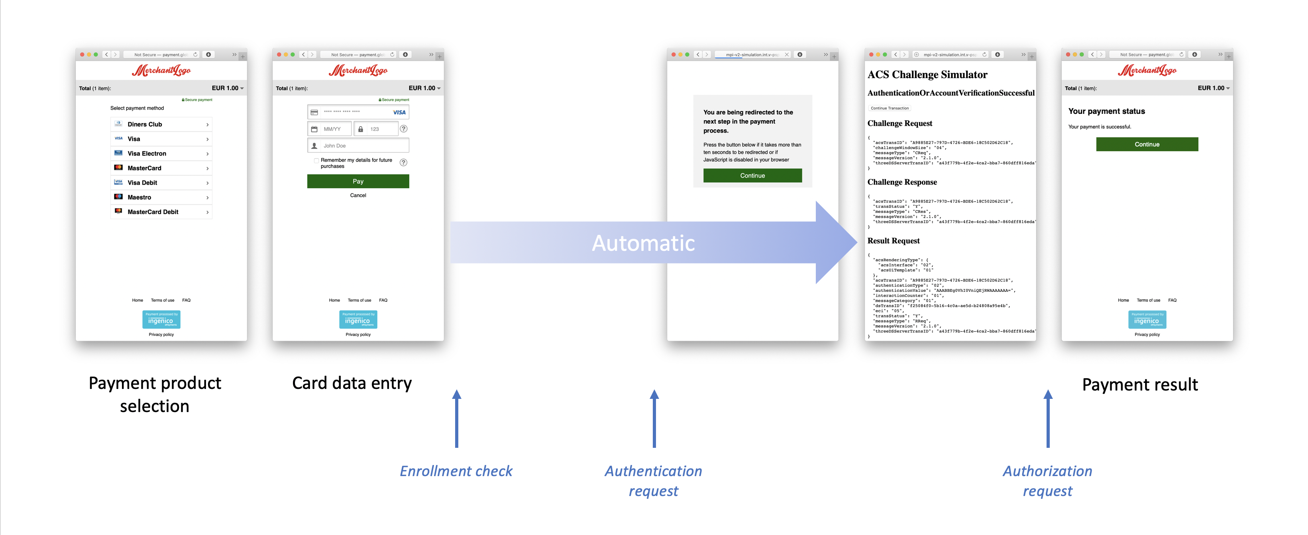Screen dimensions: 1308x535
Task: Expand EUR 1.00 total in payment status window
Action: [x=1214, y=88]
